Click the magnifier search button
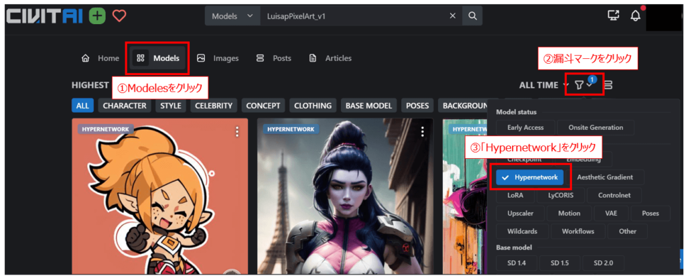The height and width of the screenshot is (278, 686). [x=472, y=16]
